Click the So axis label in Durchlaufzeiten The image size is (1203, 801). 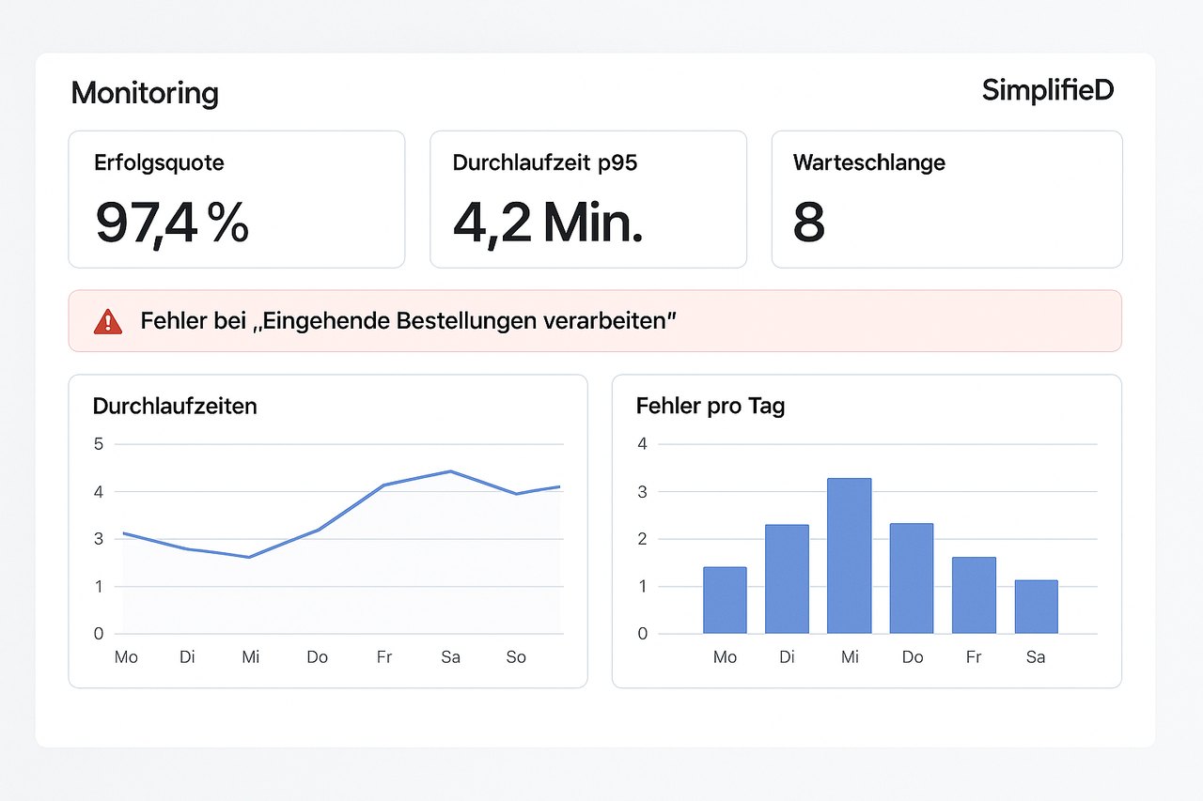(516, 657)
